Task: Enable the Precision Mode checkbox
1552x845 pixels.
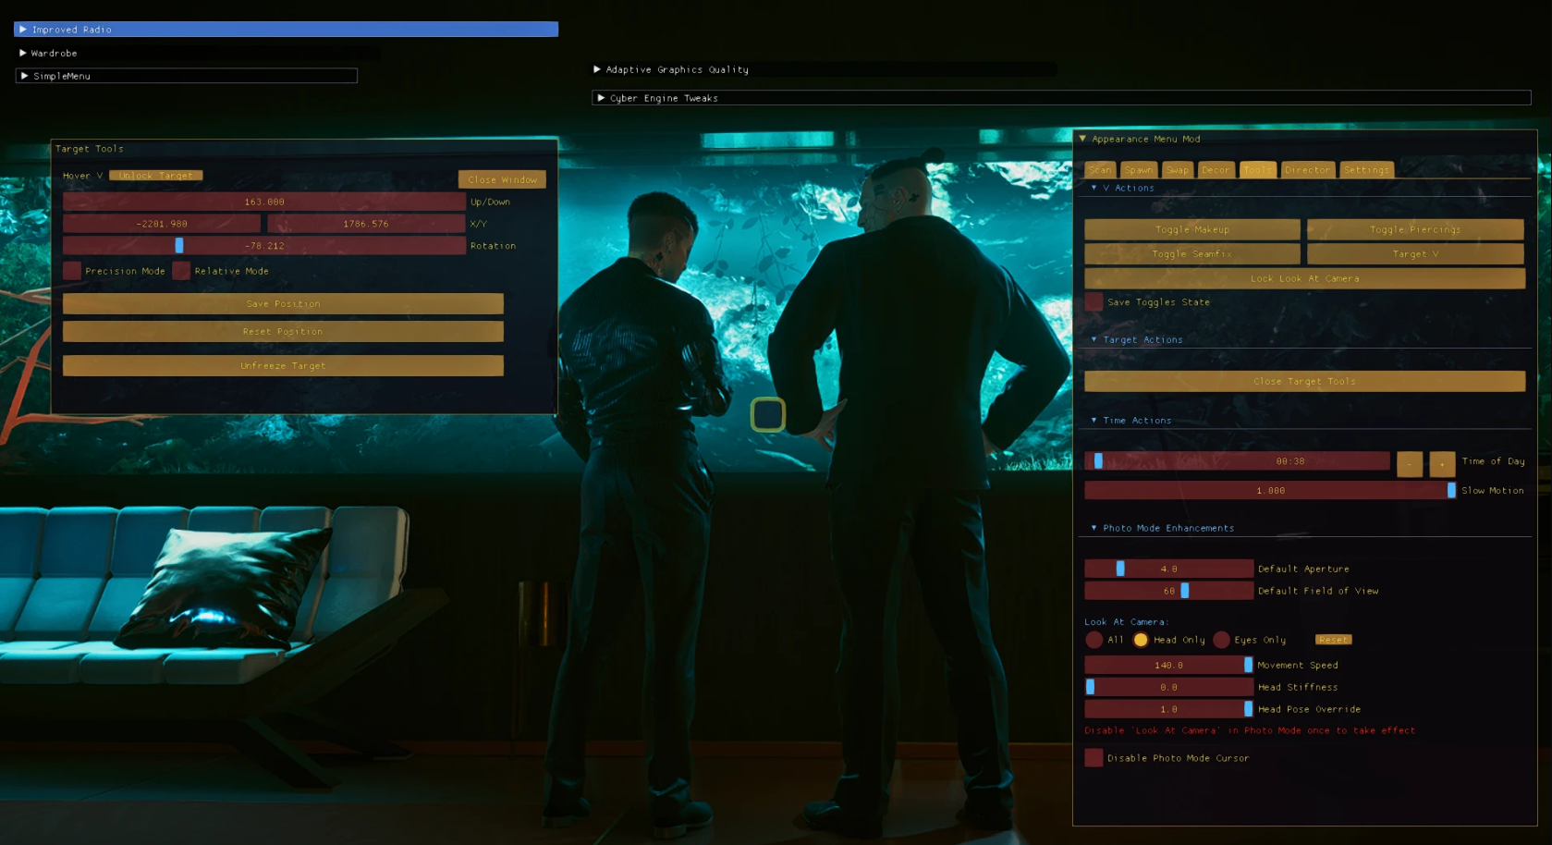Action: coord(72,271)
